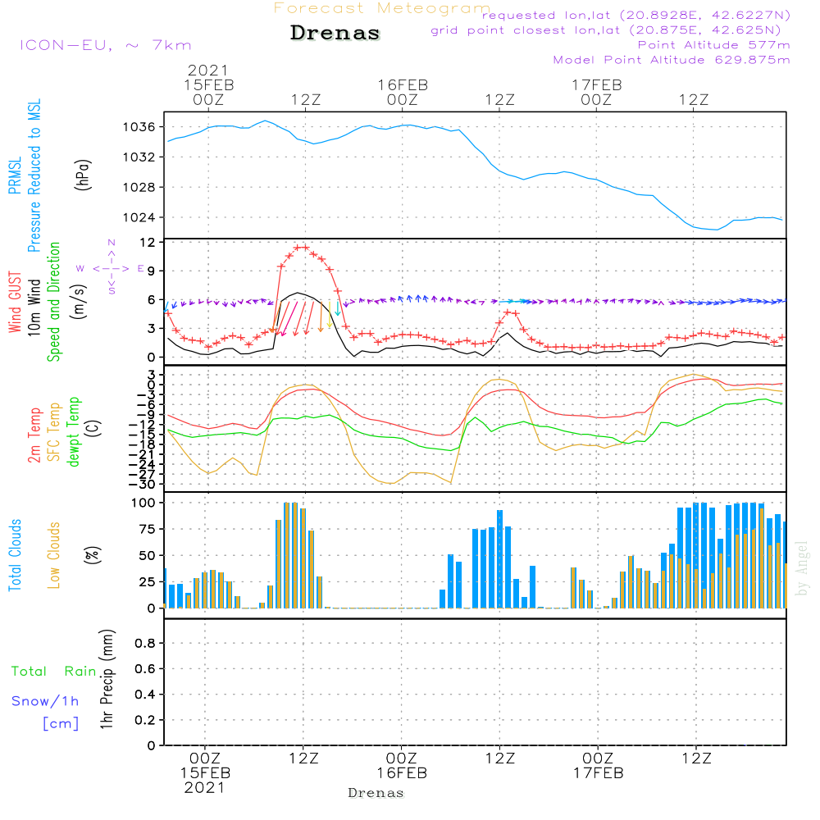The image size is (820, 820).
Task: Click the '10m Wind' black label
Action: point(34,307)
